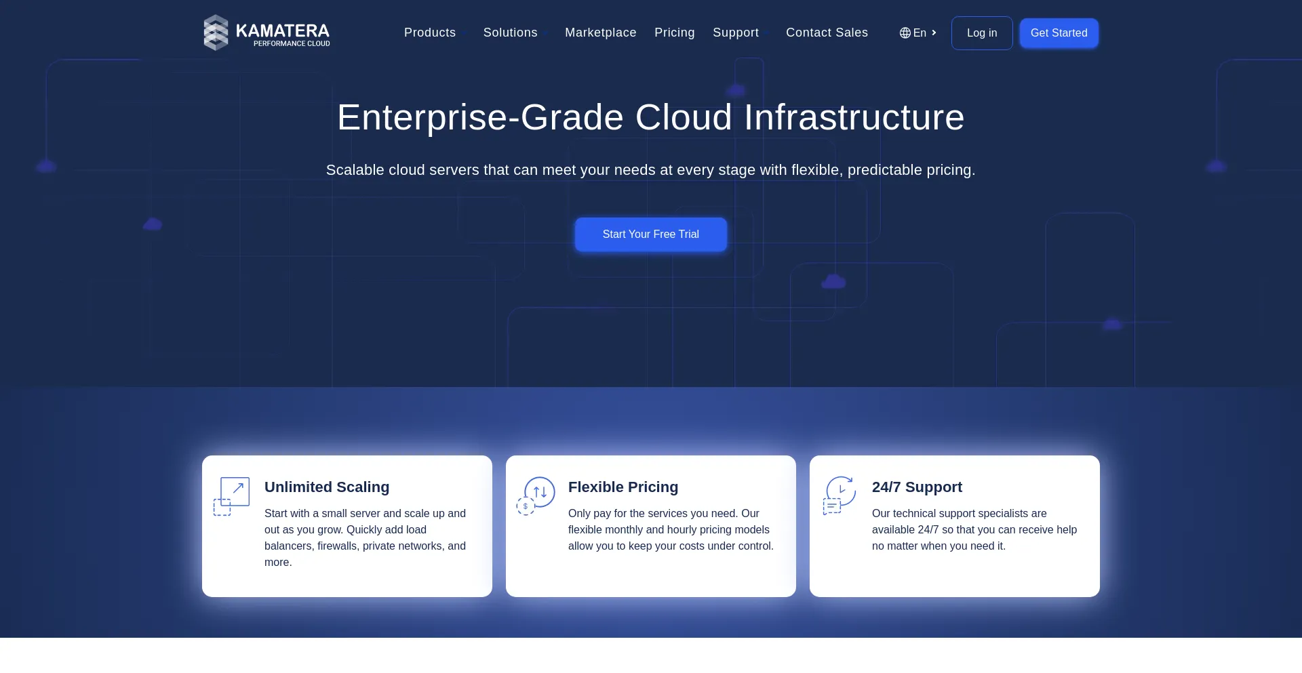The image size is (1302, 673).
Task: Open the Products dropdown menu
Action: pos(430,33)
